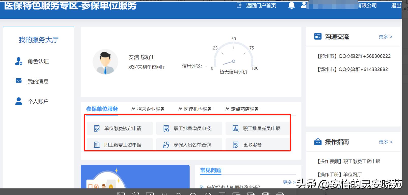This screenshot has height=195, width=408.
Task: Click lock icon beside 招采企业服务
Action: (x=133, y=109)
